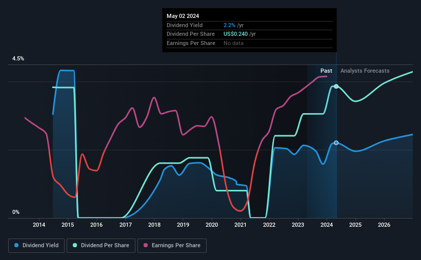Click the teal Dividend Per Share legend dot
421x260 pixels.
(x=75, y=245)
